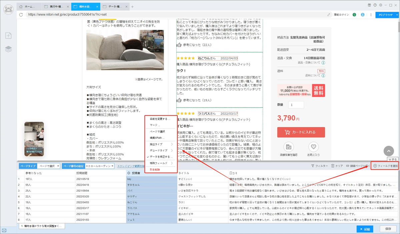Click the 保存 save button

[388, 229]
